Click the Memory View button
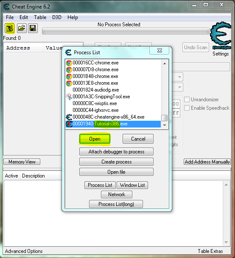 coord(22,162)
